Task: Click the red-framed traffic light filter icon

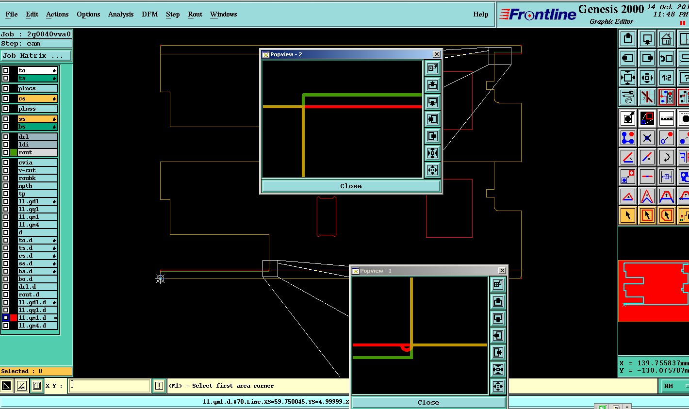Action: pos(667,97)
